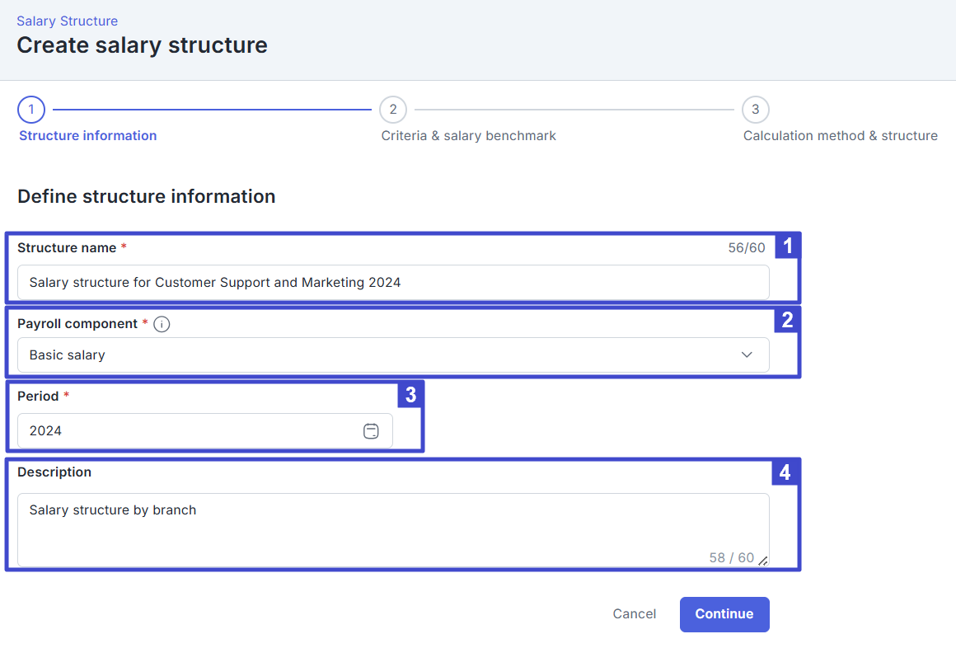This screenshot has width=956, height=648.
Task: Select the Structure information step
Action: (x=87, y=135)
